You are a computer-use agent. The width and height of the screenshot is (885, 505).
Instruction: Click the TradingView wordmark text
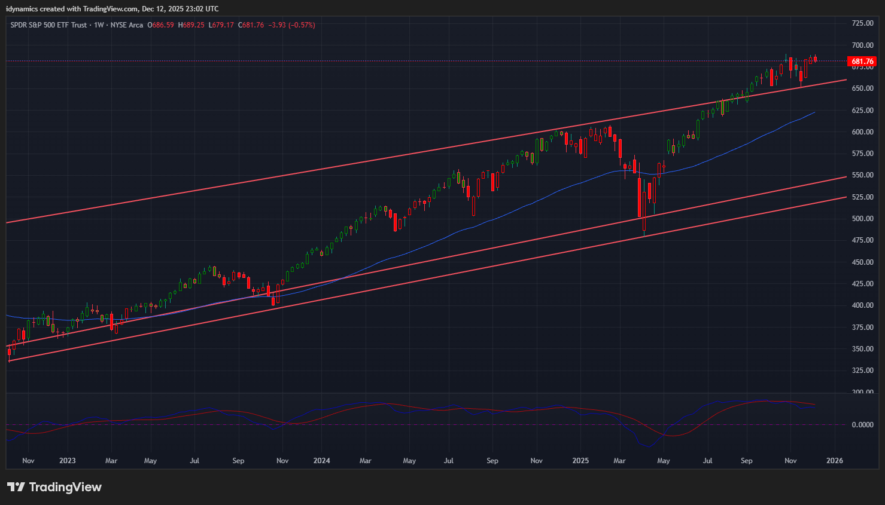coord(65,487)
